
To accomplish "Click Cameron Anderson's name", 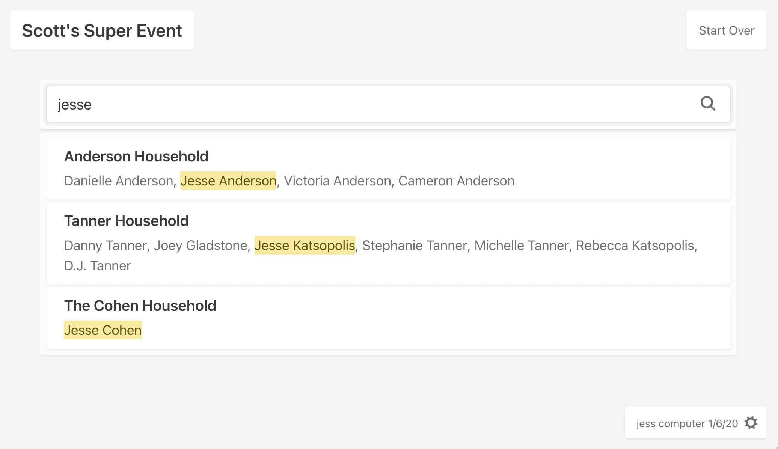I will point(456,181).
